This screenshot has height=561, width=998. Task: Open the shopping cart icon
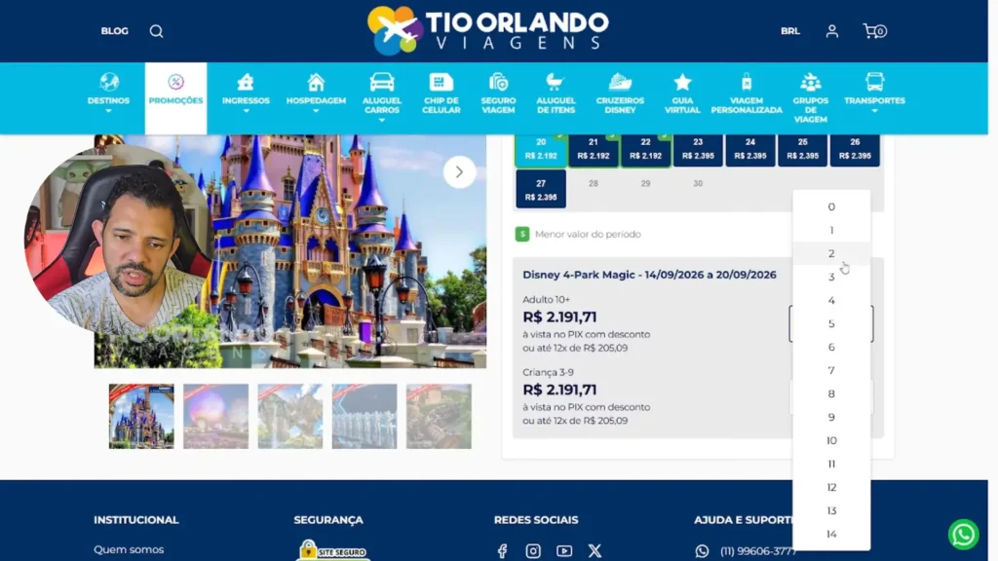click(x=874, y=31)
